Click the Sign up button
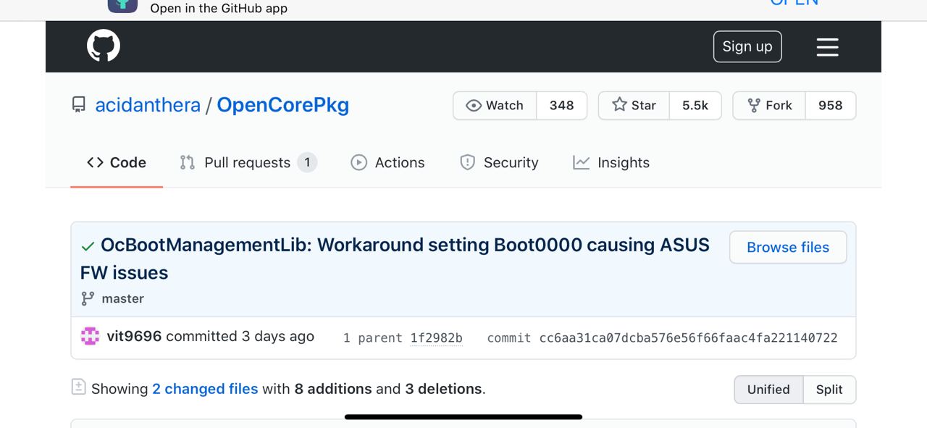 (x=747, y=46)
